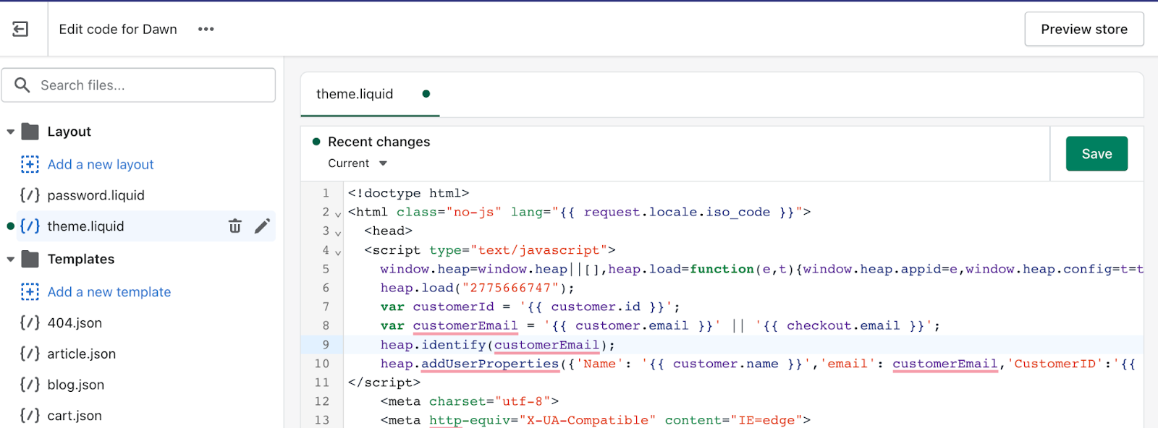Click the closing </script> tag line
1158x428 pixels.
pos(384,382)
